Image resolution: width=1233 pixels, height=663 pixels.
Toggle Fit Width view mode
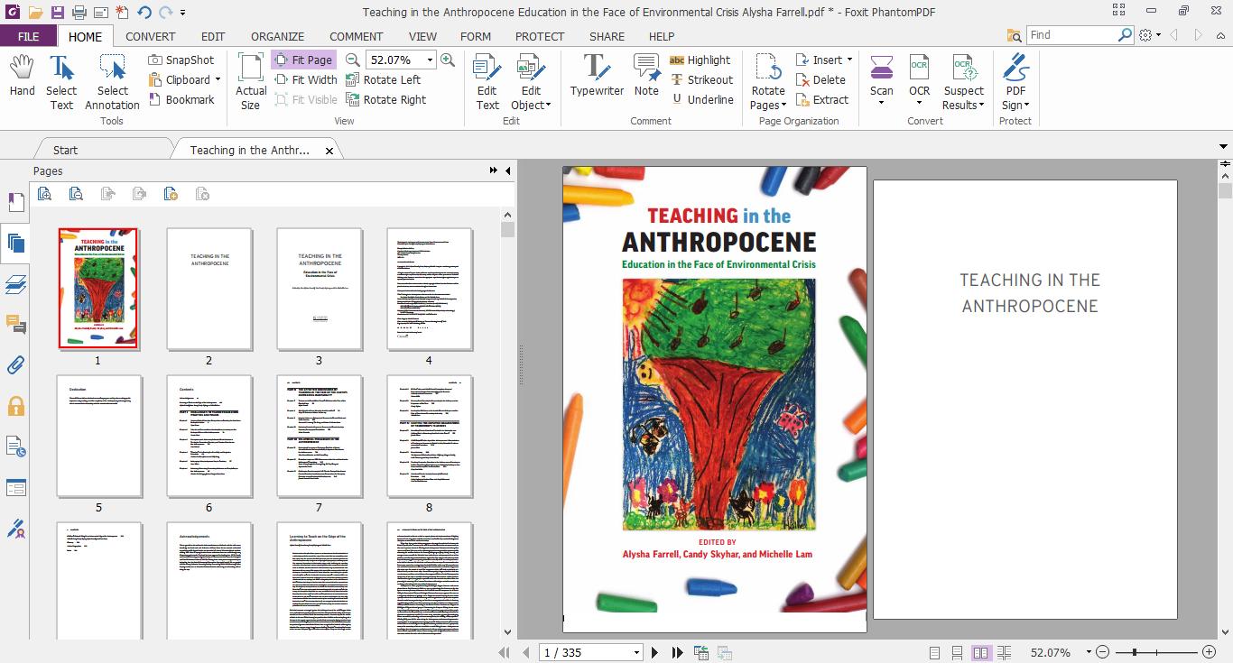(304, 79)
